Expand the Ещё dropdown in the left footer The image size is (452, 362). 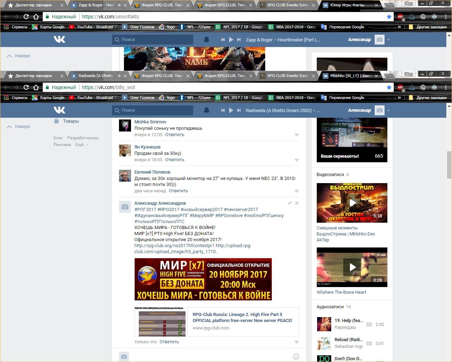tap(82, 145)
